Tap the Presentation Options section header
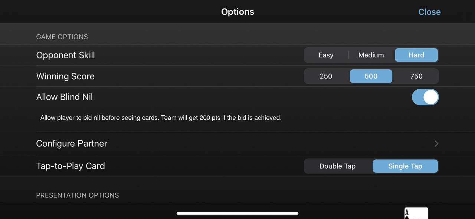The width and height of the screenshot is (475, 219). pos(78,195)
